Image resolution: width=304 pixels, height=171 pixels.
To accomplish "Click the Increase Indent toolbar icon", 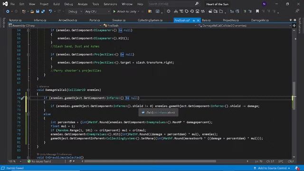I will point(250,11).
